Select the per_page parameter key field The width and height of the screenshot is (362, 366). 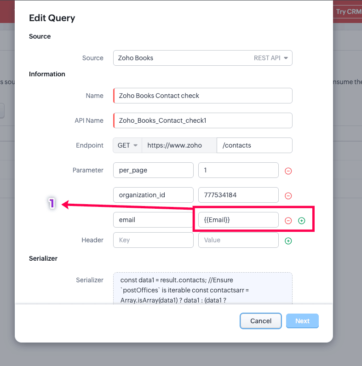pos(153,170)
